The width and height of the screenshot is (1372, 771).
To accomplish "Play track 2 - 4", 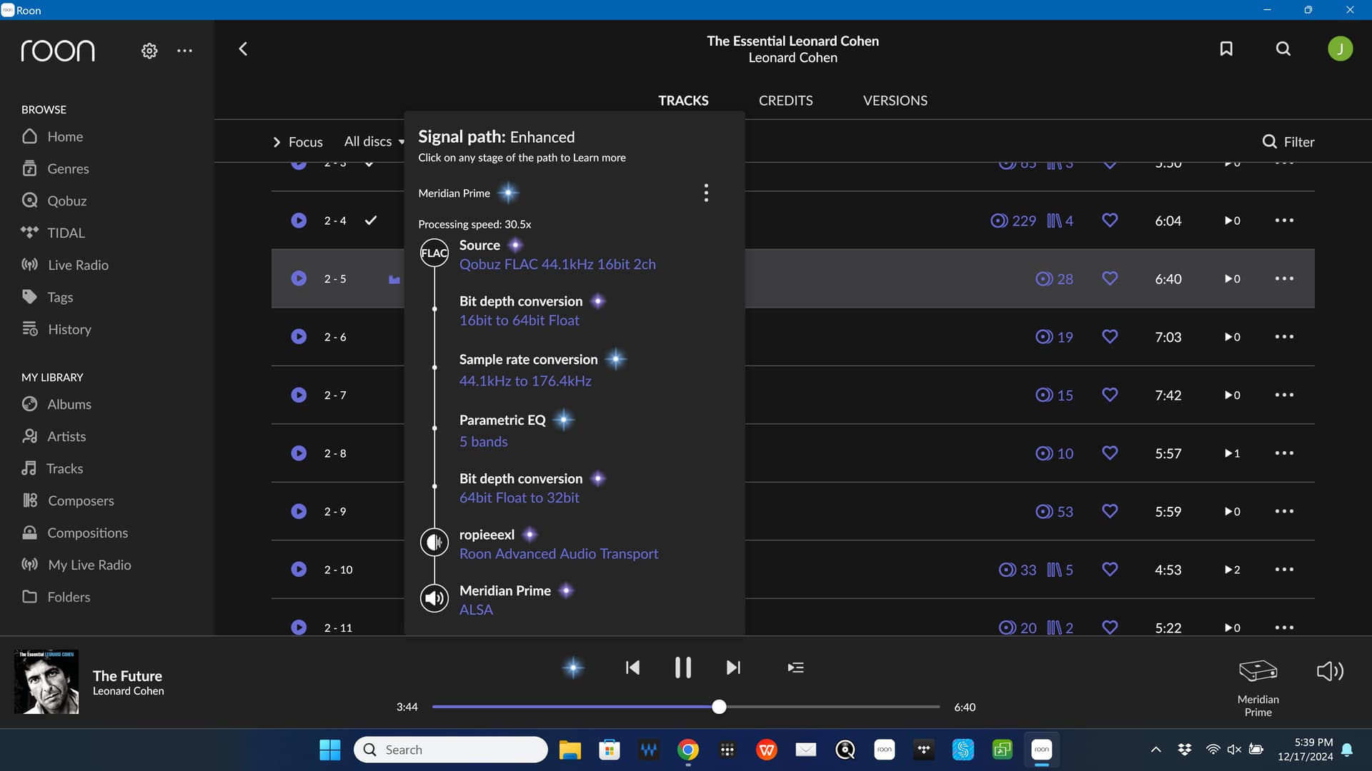I will 299,221.
